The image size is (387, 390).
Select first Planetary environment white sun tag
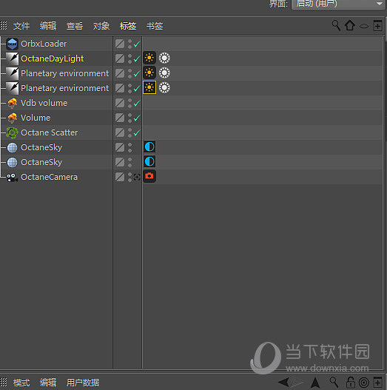coord(164,73)
